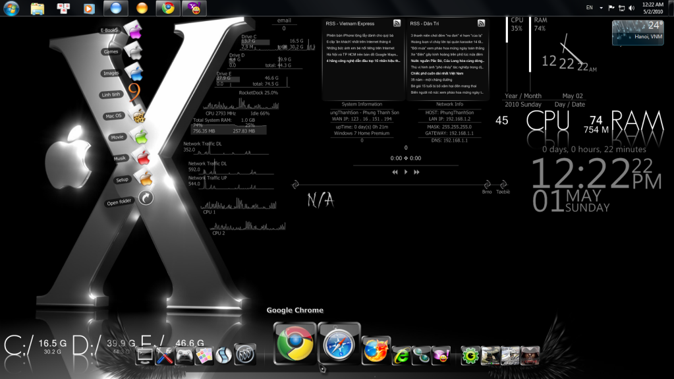Click the Open folder arrow icon

point(146,198)
